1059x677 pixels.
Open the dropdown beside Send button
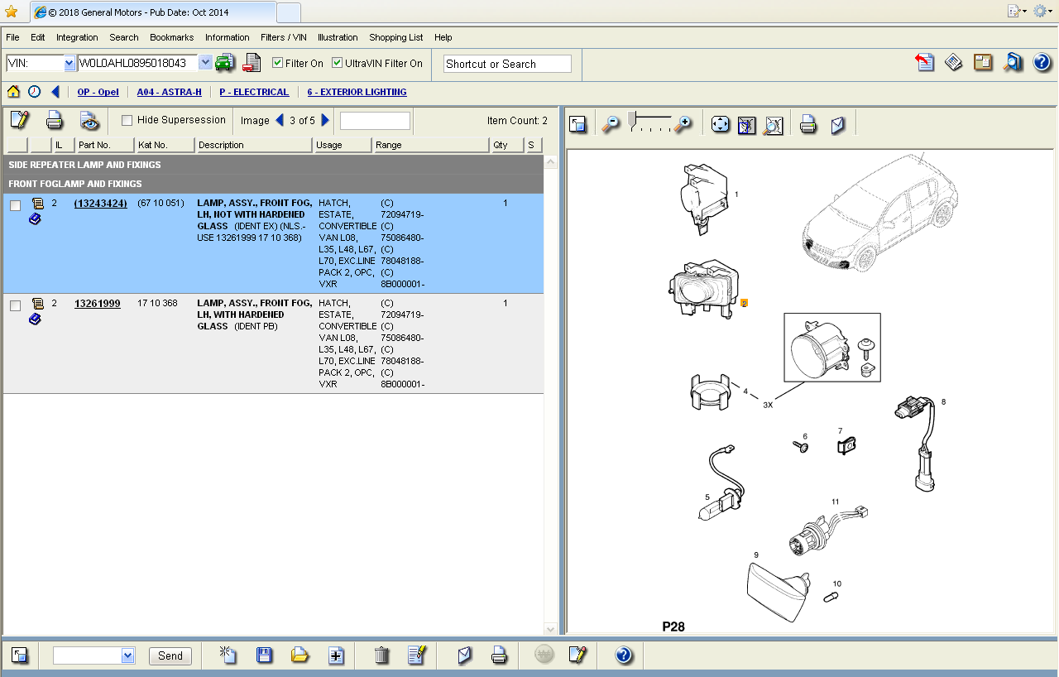[x=127, y=655]
